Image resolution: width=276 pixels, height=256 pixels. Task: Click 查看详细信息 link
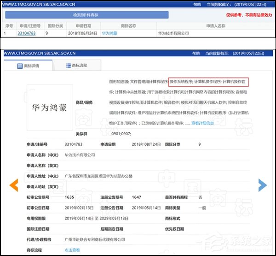tap(202, 123)
